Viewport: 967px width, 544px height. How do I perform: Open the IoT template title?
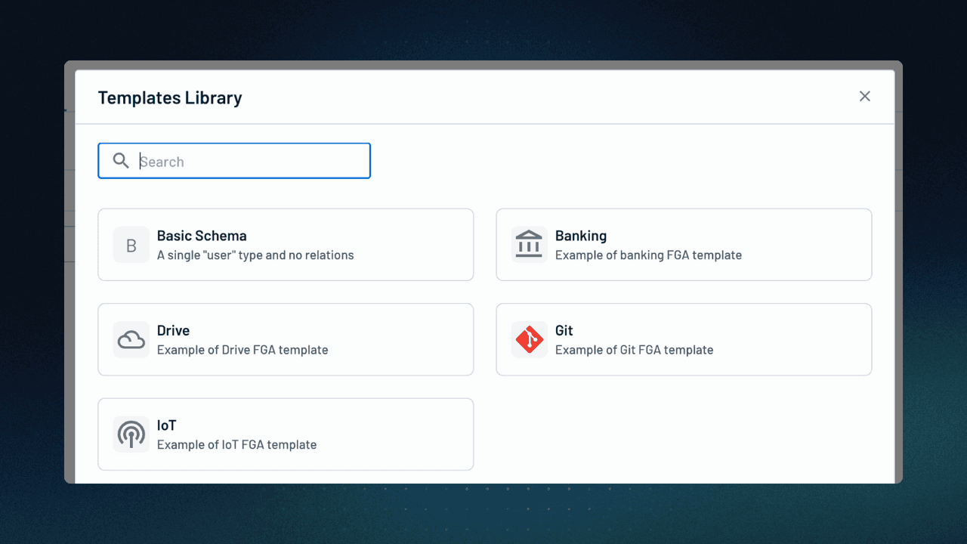coord(166,425)
